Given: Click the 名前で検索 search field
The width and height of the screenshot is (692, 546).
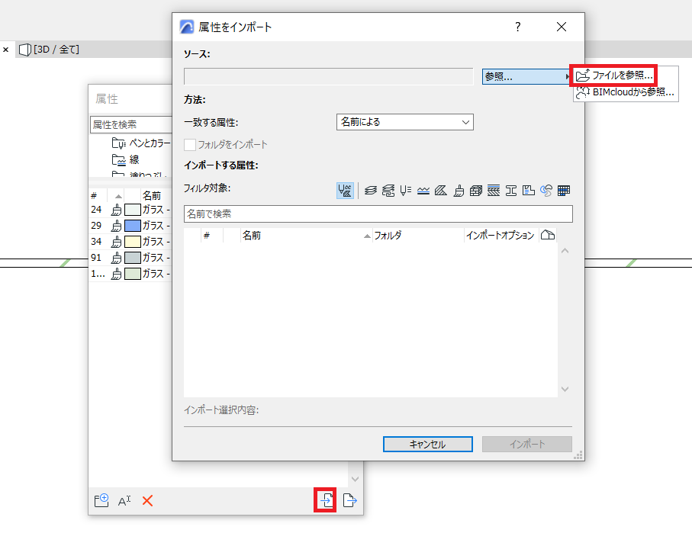Looking at the screenshot, I should coord(378,214).
